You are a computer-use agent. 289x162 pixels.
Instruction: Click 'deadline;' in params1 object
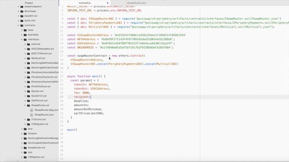tap(81, 101)
